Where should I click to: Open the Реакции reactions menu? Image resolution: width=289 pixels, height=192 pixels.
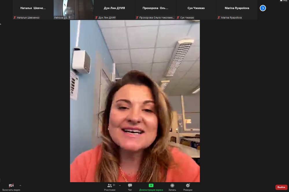click(188, 187)
